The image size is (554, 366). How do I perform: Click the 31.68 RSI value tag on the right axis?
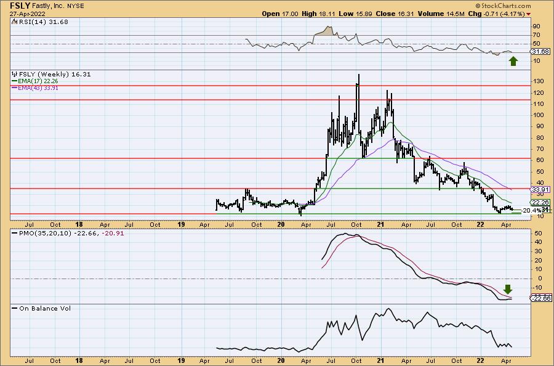540,52
